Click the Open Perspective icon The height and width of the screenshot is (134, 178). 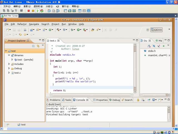point(148,30)
